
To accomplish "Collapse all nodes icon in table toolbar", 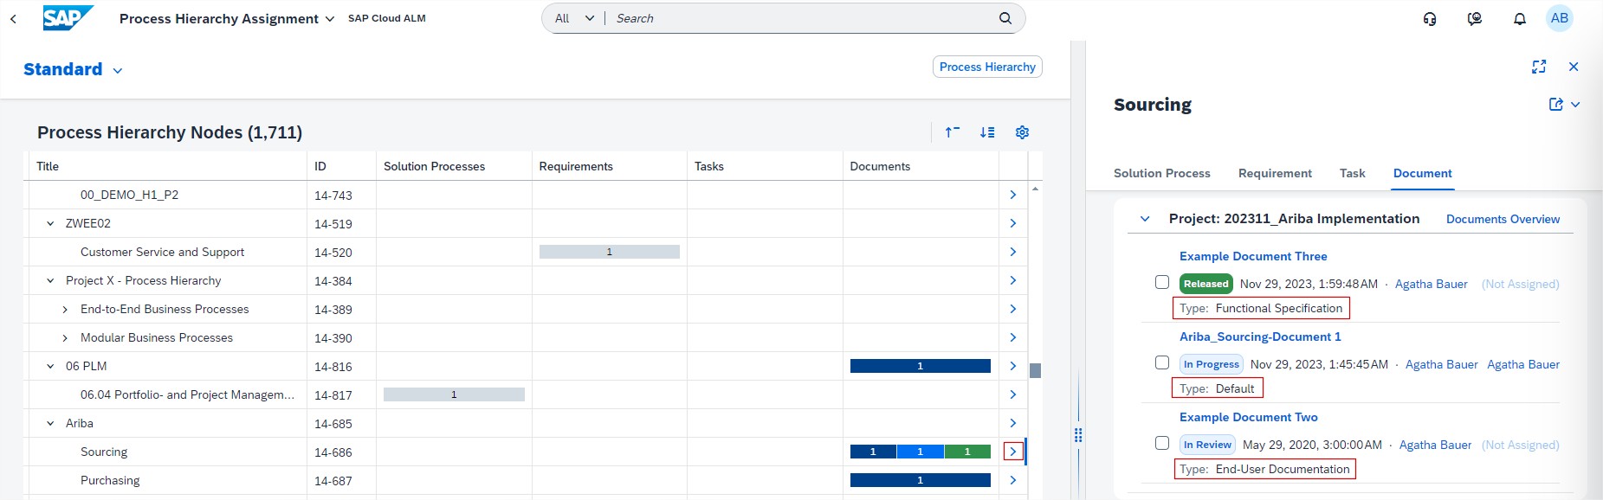I will [953, 132].
